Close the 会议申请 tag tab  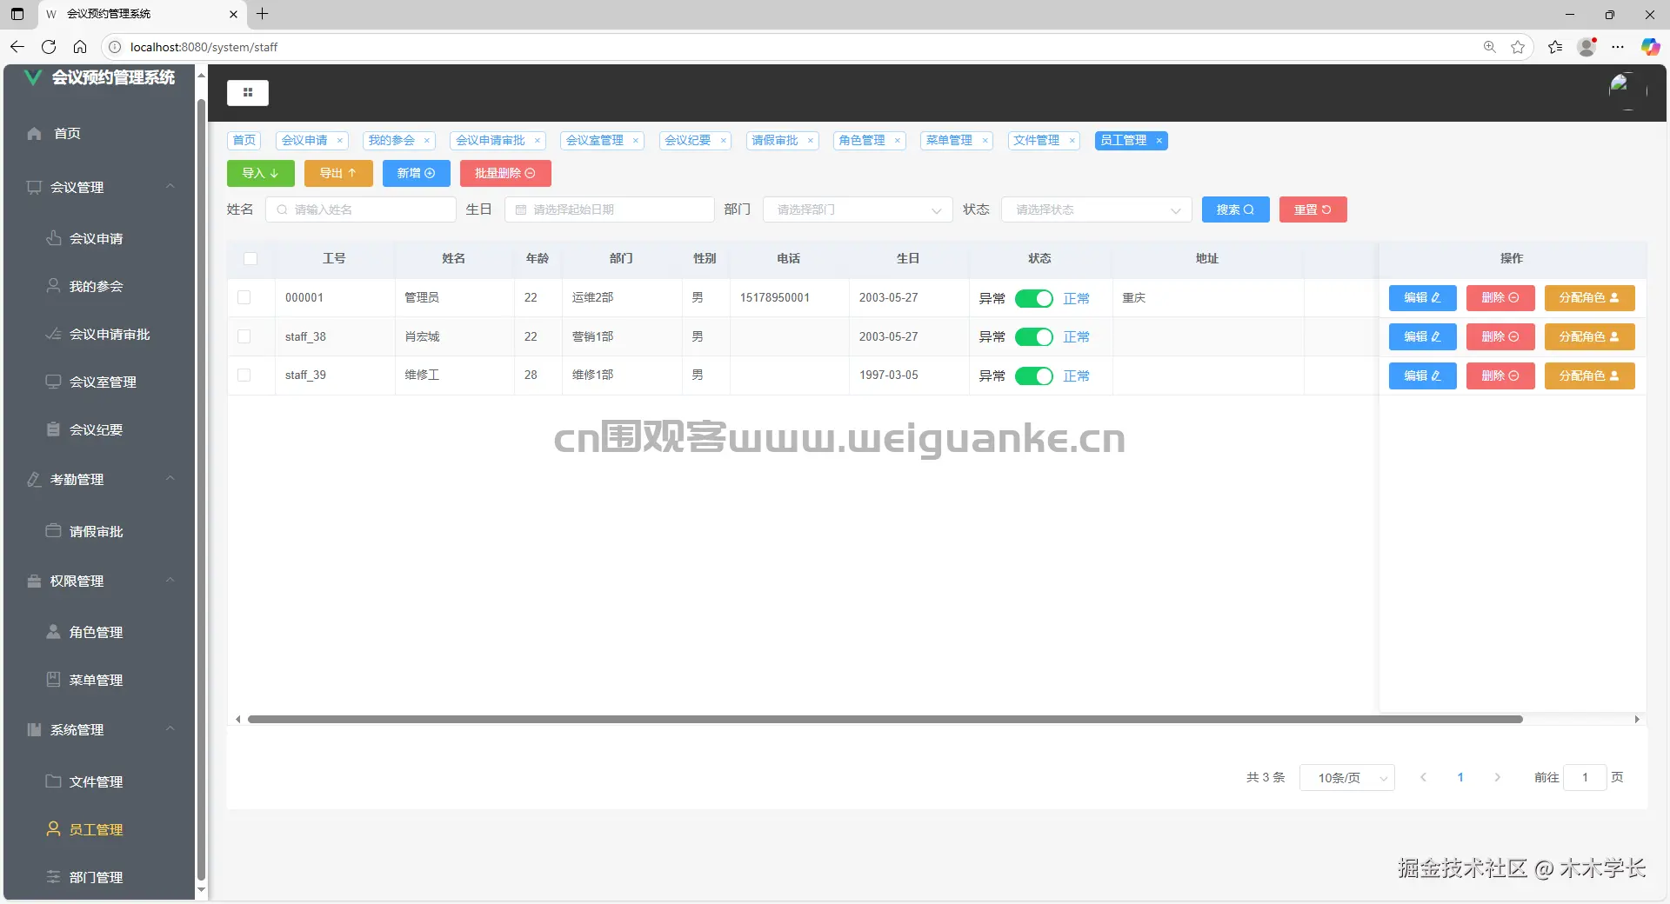340,141
